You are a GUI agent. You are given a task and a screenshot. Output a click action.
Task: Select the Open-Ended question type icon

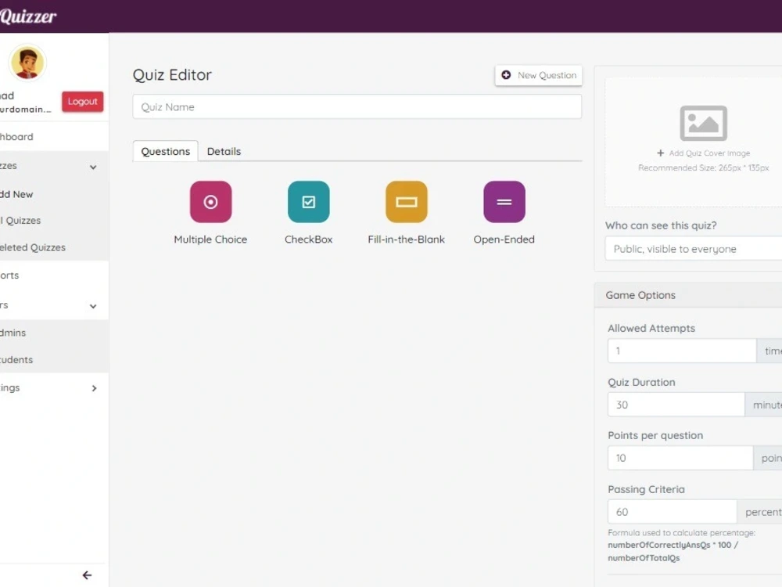(x=504, y=201)
